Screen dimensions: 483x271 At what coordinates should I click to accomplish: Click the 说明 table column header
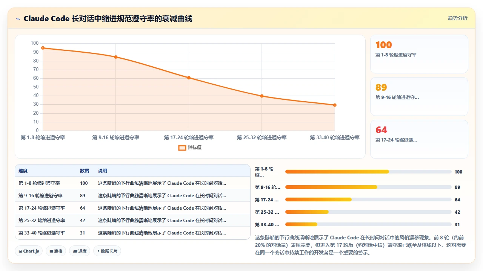point(103,171)
